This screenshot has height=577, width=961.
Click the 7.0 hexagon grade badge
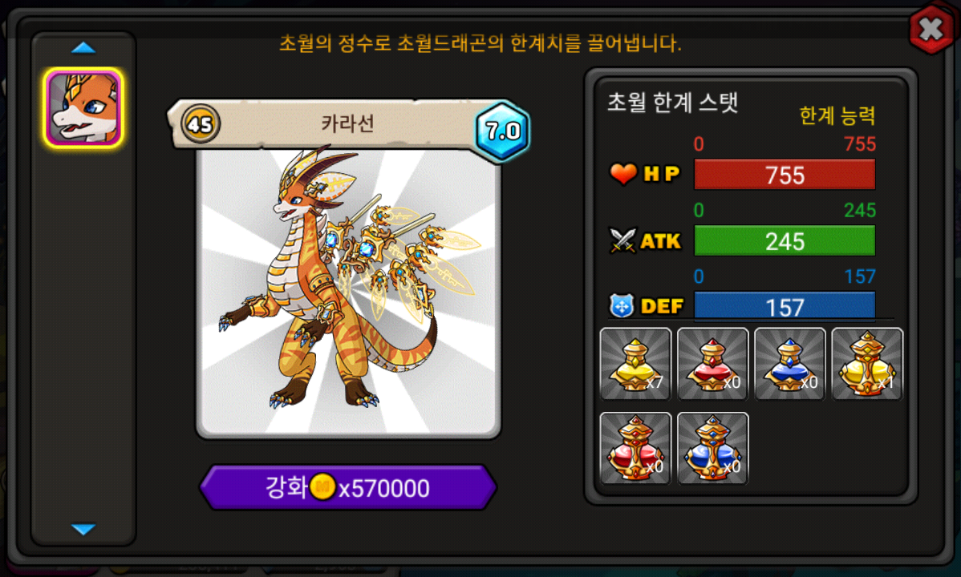[x=503, y=131]
